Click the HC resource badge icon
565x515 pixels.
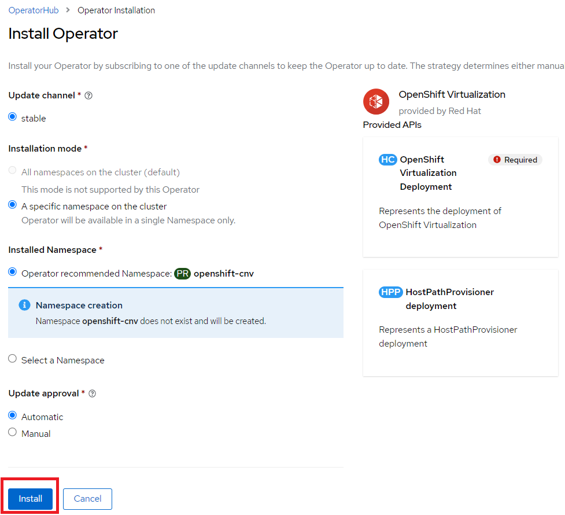coord(387,159)
